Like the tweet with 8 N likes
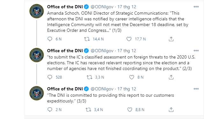Viewport: 207px width, 119px height. (x=132, y=77)
